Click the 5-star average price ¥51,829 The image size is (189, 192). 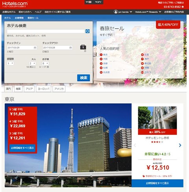(x=18, y=114)
